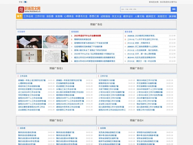Image resolution: width=193 pixels, height=145 pixels.
Task: Open 学校学期安全工作总结5篇
Action: click(x=29, y=95)
